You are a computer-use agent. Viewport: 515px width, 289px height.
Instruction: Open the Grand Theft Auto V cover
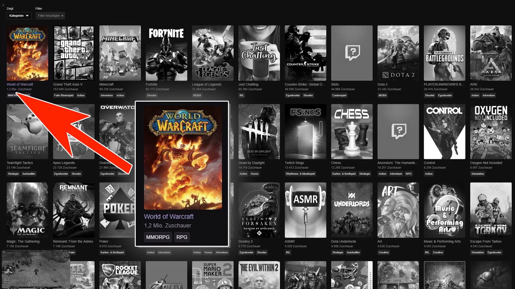74,53
